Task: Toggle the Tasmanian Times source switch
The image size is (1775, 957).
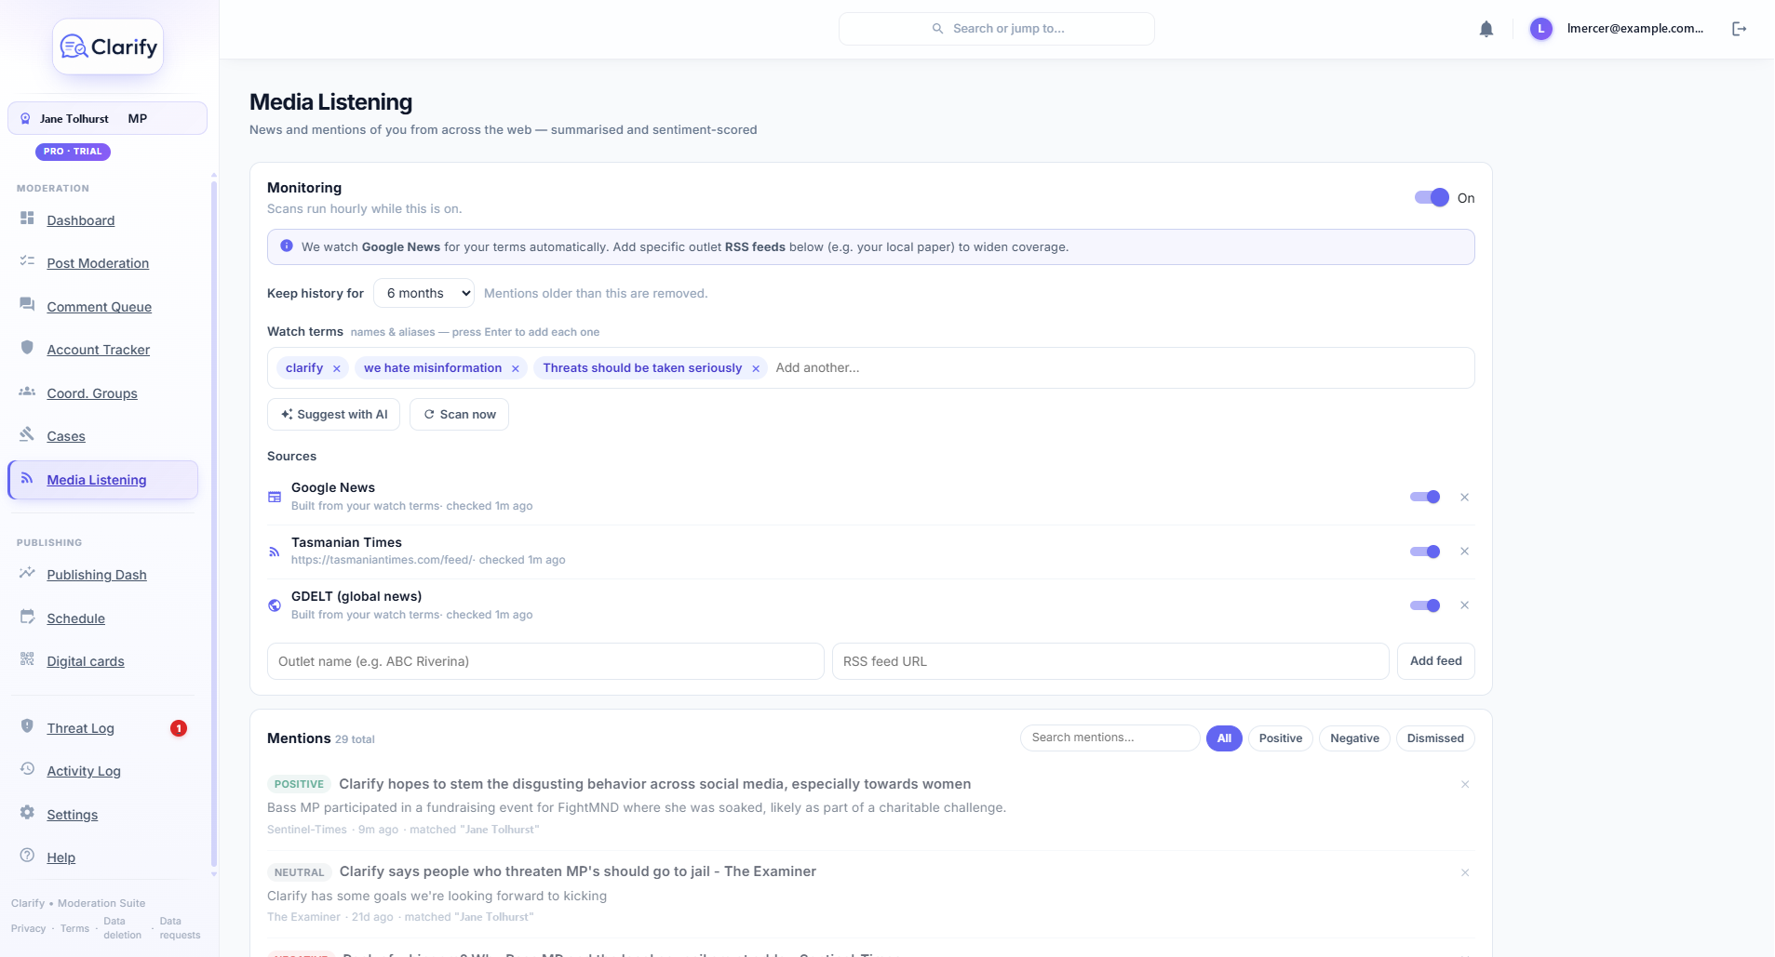Action: click(x=1425, y=552)
